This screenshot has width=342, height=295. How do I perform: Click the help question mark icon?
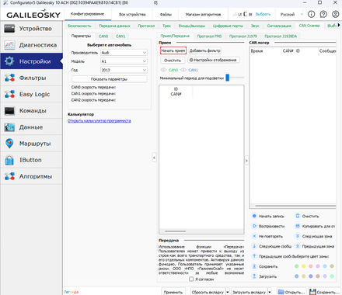[323, 14]
